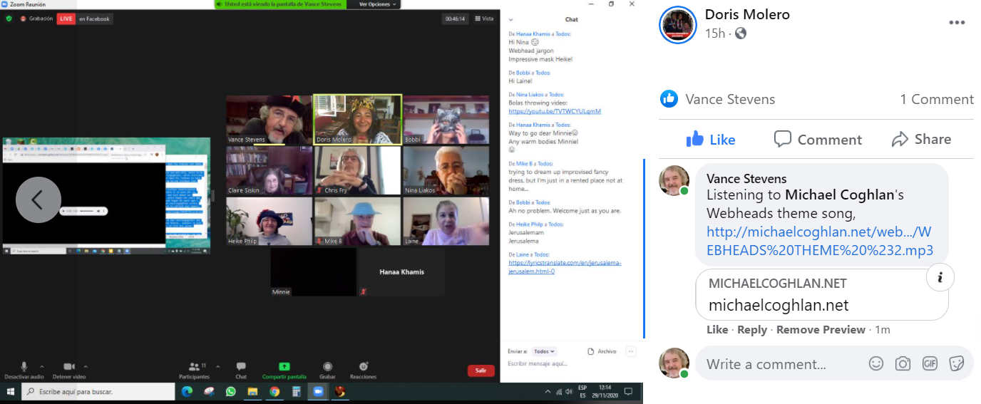Viewport: 981px width, 404px height.
Task: Toggle the Grabar recording button
Action: pyautogui.click(x=327, y=366)
